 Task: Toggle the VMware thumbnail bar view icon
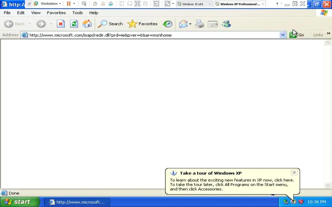(130, 4)
